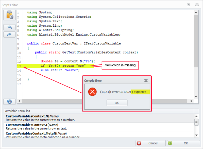Redo edit with blue forward arrow
The height and width of the screenshot is (149, 203).
pyautogui.click(x=9, y=35)
